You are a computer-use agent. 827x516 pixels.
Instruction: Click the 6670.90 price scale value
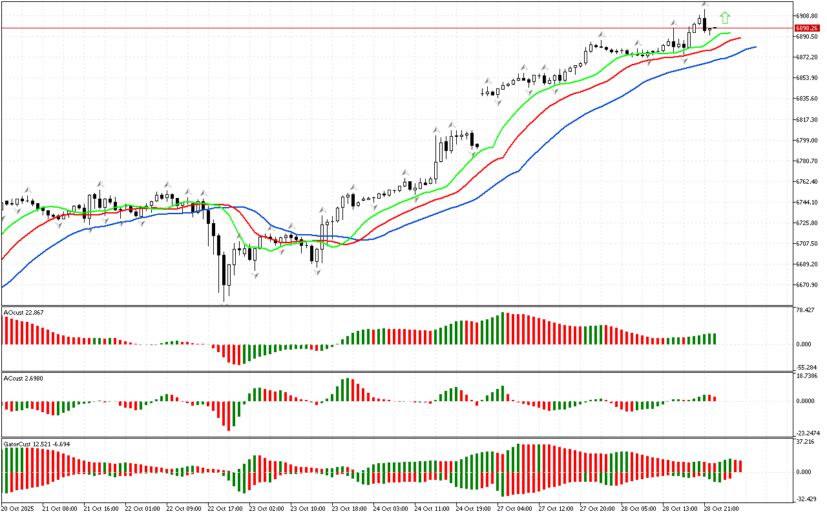[x=806, y=284]
